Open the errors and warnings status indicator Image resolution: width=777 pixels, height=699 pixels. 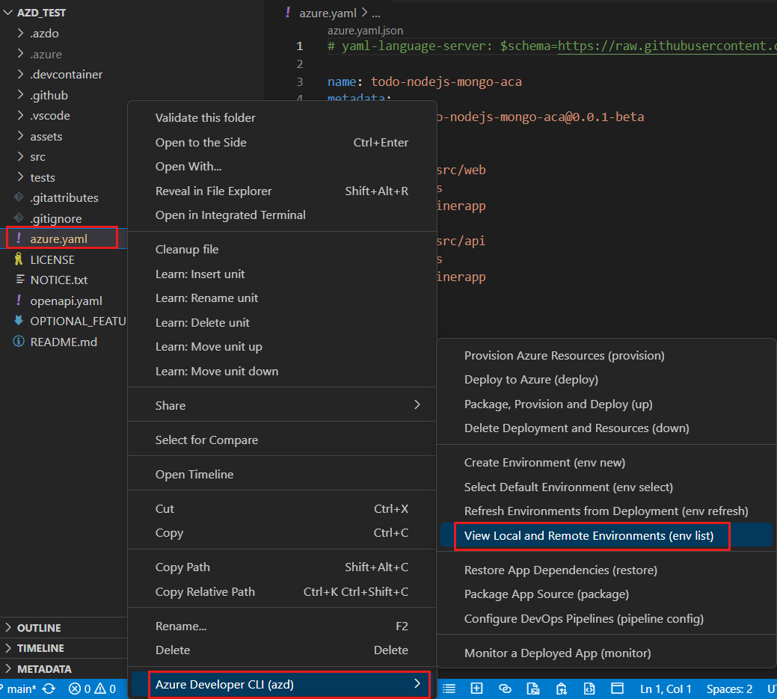click(x=92, y=689)
